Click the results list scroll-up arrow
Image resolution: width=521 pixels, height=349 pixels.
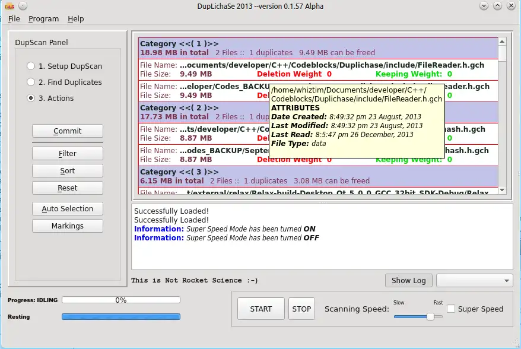pos(502,42)
